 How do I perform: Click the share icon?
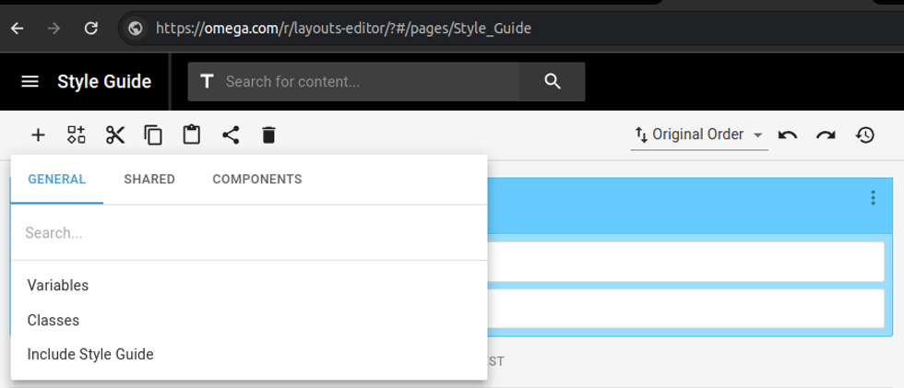pyautogui.click(x=231, y=135)
